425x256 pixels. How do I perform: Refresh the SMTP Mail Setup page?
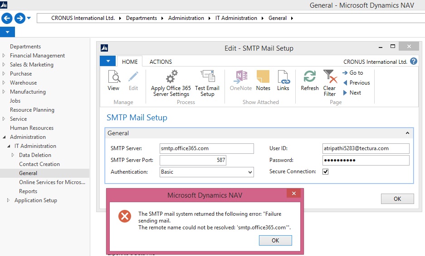tap(310, 81)
